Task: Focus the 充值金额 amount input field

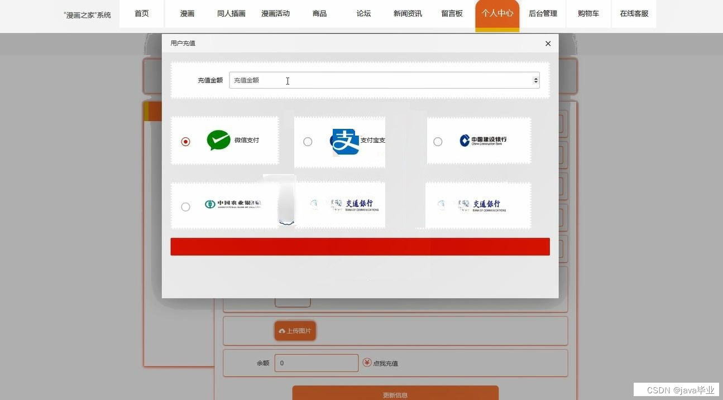Action: tap(384, 80)
